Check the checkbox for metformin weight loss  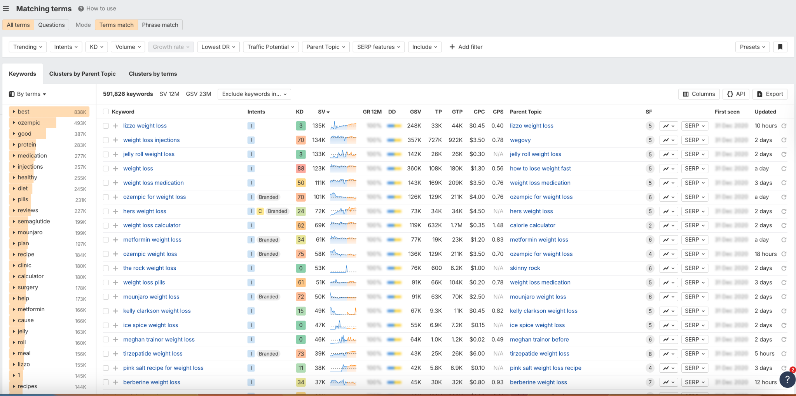[x=106, y=239]
